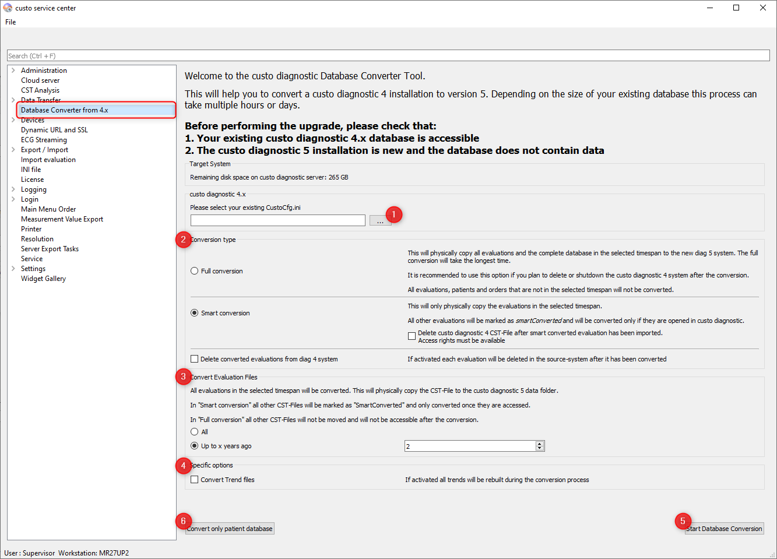Select the Smart conversion radio option
This screenshot has height=559, width=777.
pos(195,313)
